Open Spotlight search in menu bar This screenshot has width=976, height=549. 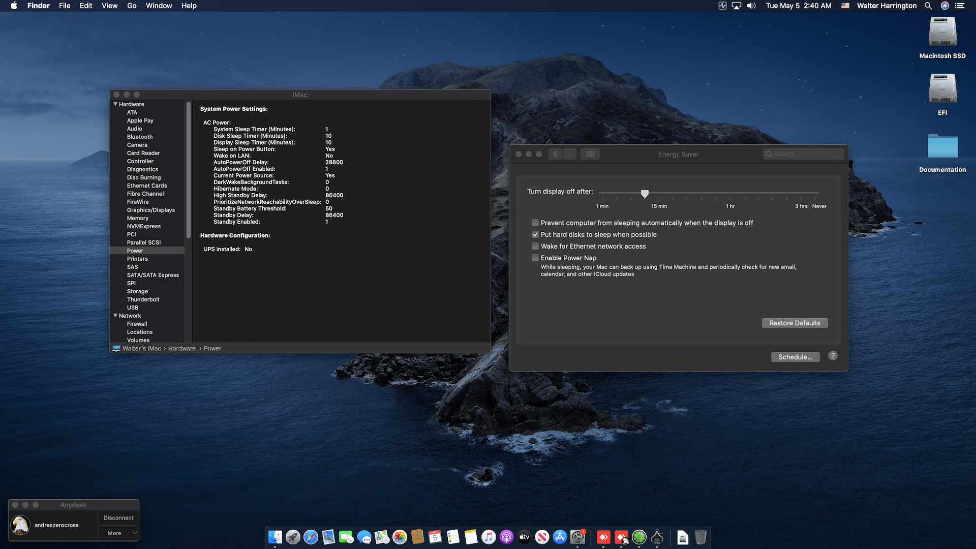928,6
